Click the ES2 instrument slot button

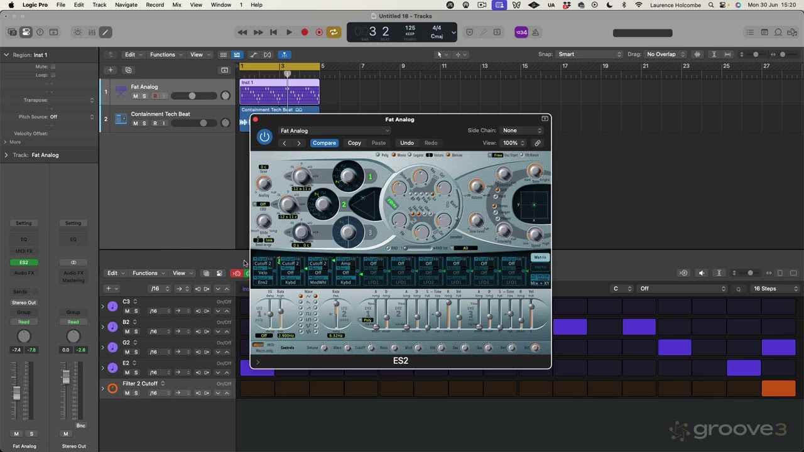(x=24, y=262)
